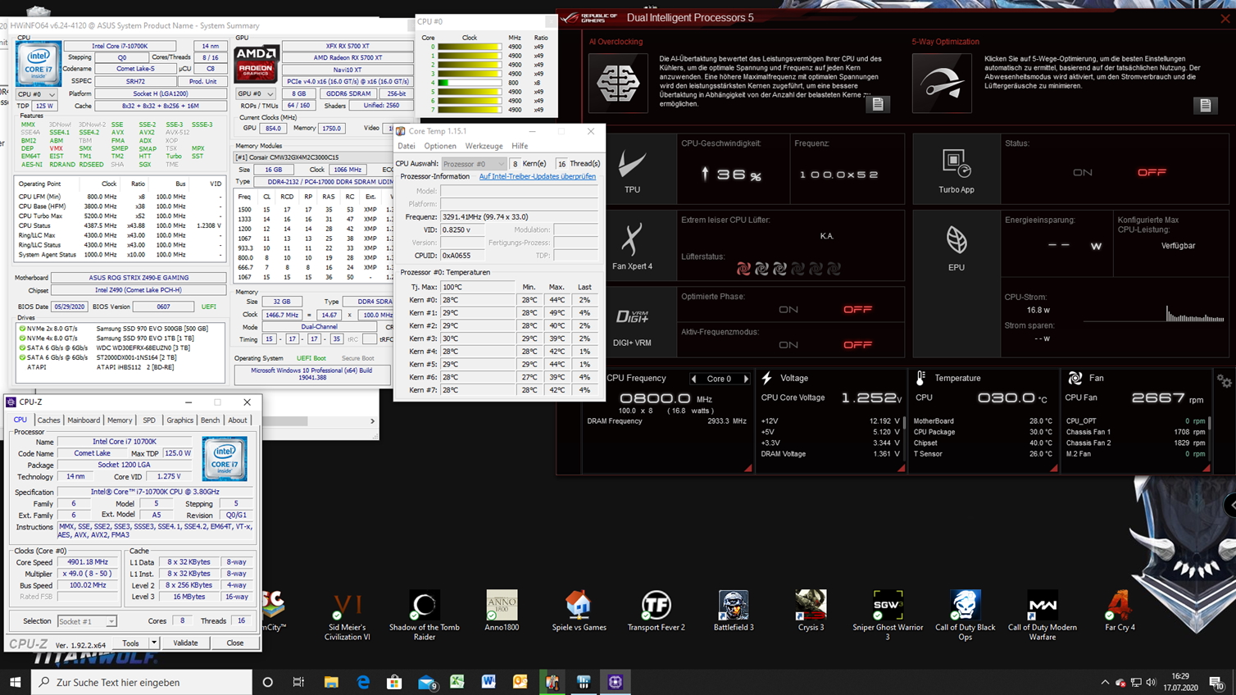
Task: Open 5-Way Optimization details document icon
Action: (1205, 105)
